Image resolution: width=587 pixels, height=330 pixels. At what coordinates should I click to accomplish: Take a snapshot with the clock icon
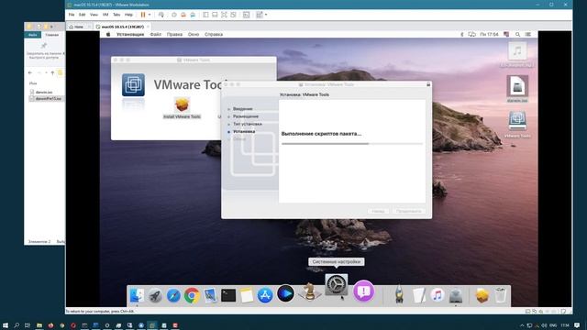coord(174,15)
